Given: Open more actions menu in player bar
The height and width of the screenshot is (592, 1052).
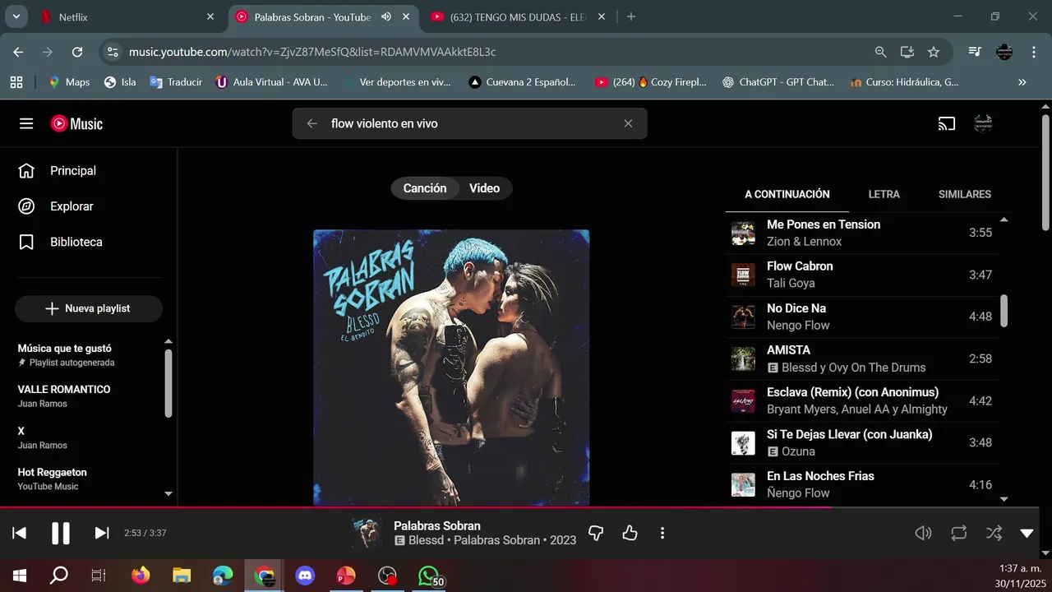Looking at the screenshot, I should 662,533.
